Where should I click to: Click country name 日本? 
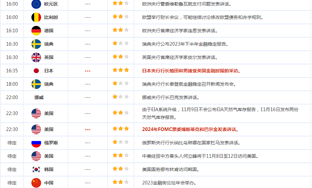49,71
